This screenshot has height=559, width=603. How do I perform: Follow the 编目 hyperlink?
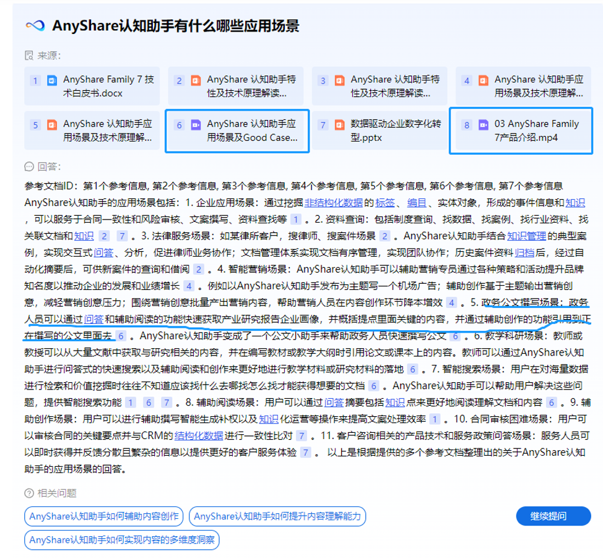(416, 202)
